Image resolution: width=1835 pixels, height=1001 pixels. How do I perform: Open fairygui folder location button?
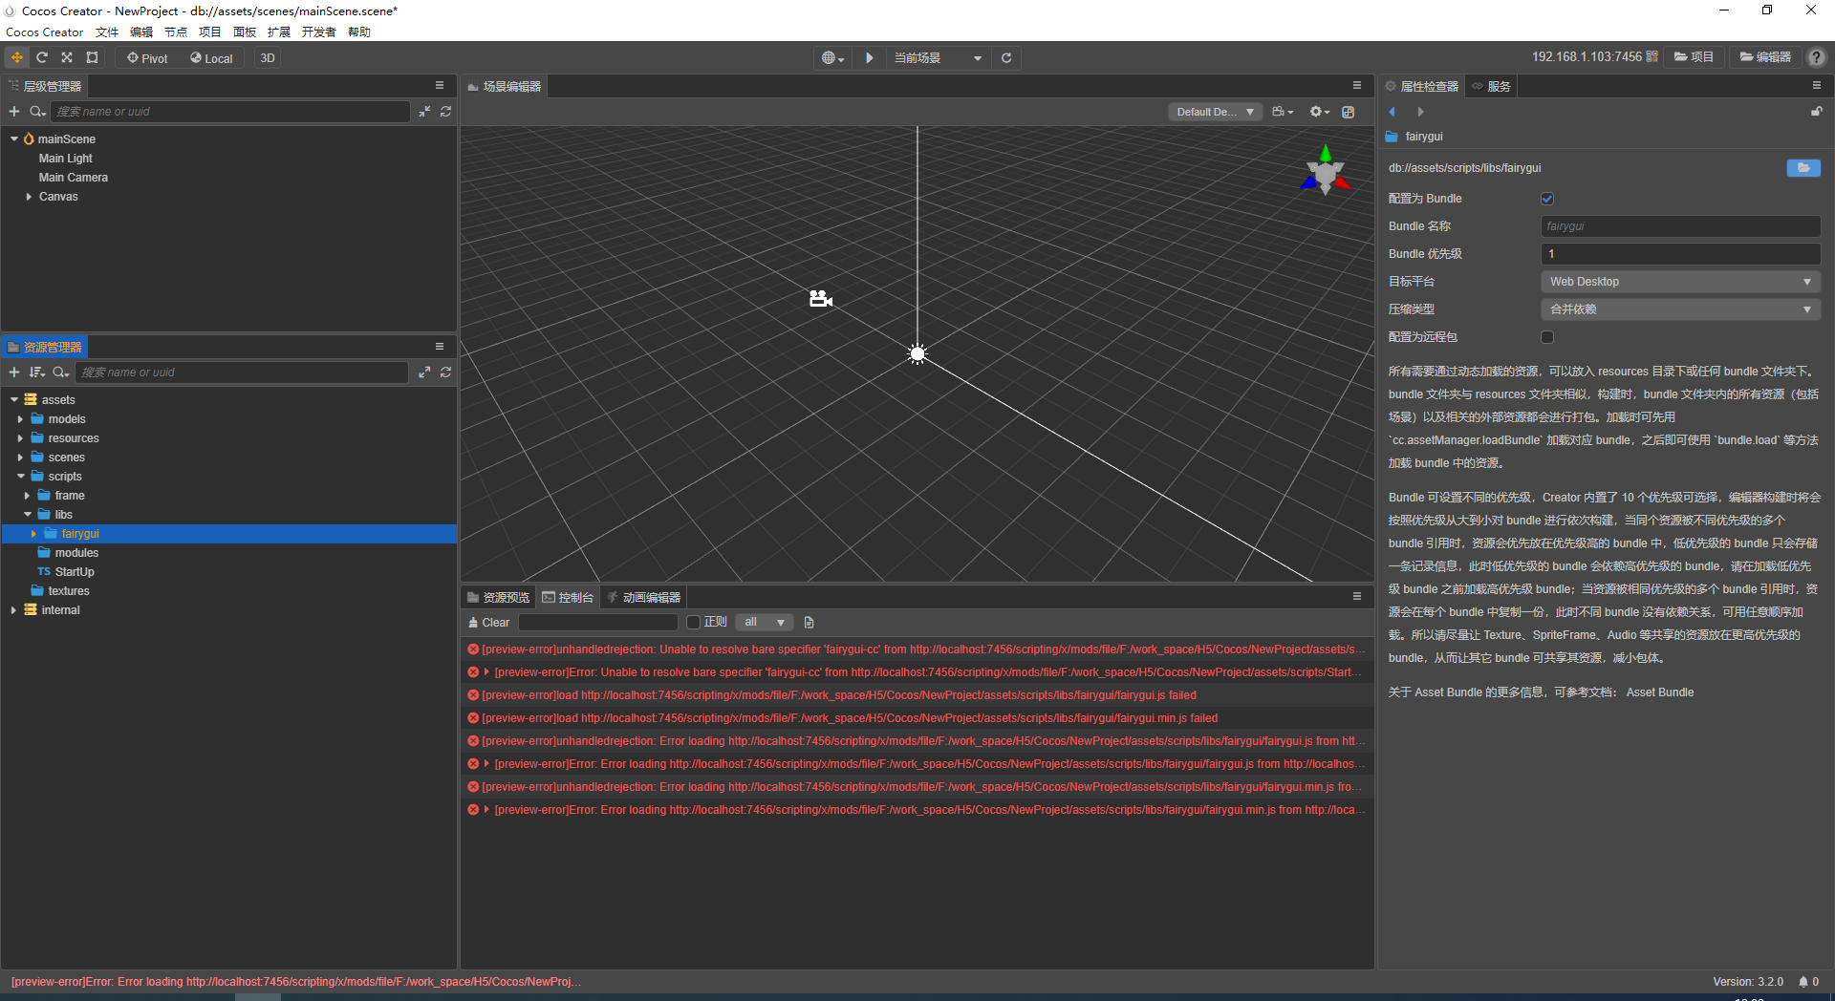pos(1803,168)
